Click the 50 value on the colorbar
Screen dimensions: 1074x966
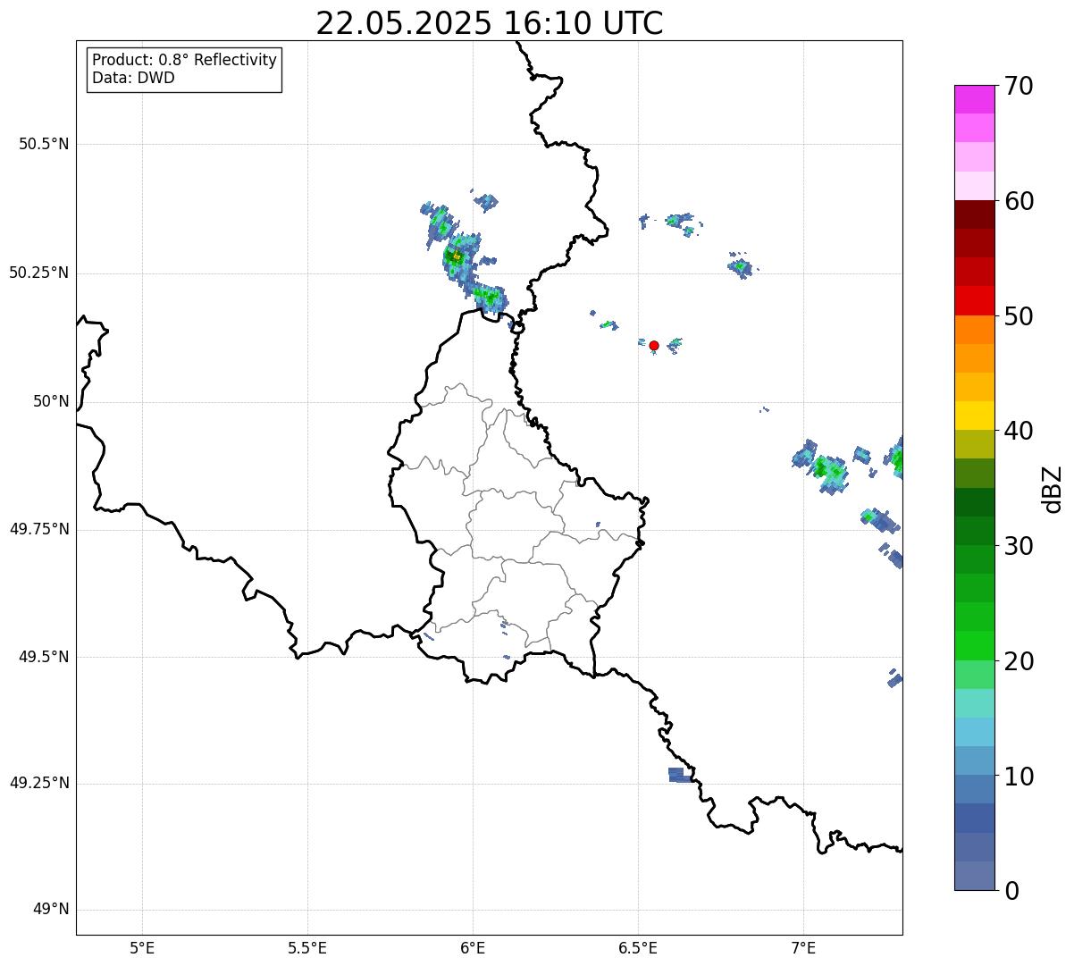pos(1019,316)
